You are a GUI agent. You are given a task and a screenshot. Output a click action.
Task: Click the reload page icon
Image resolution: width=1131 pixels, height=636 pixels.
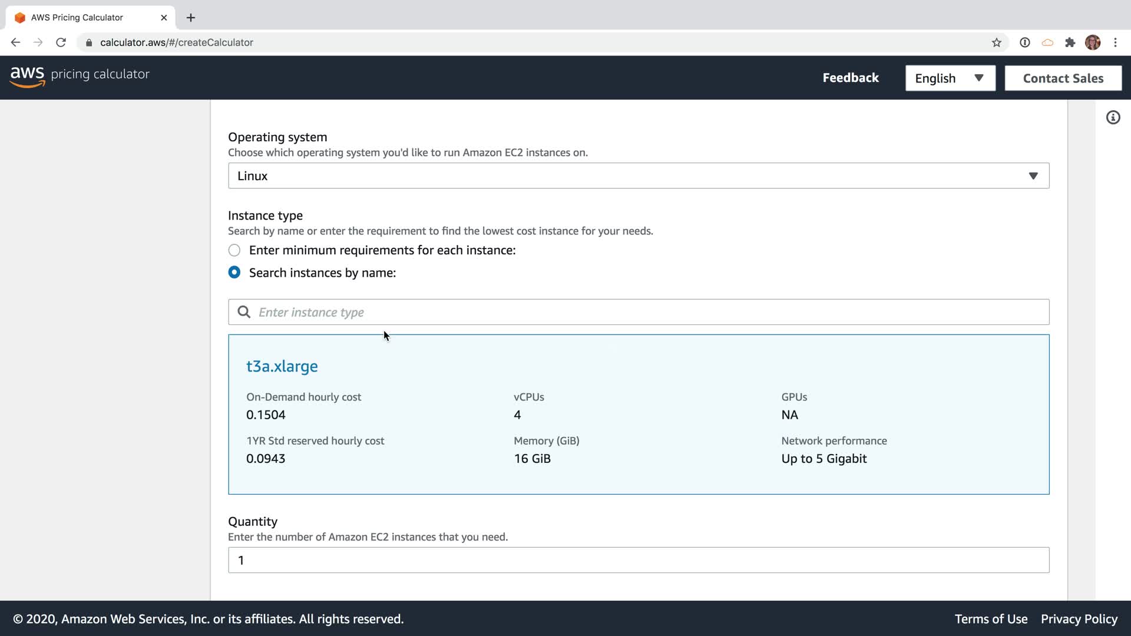[x=61, y=42]
